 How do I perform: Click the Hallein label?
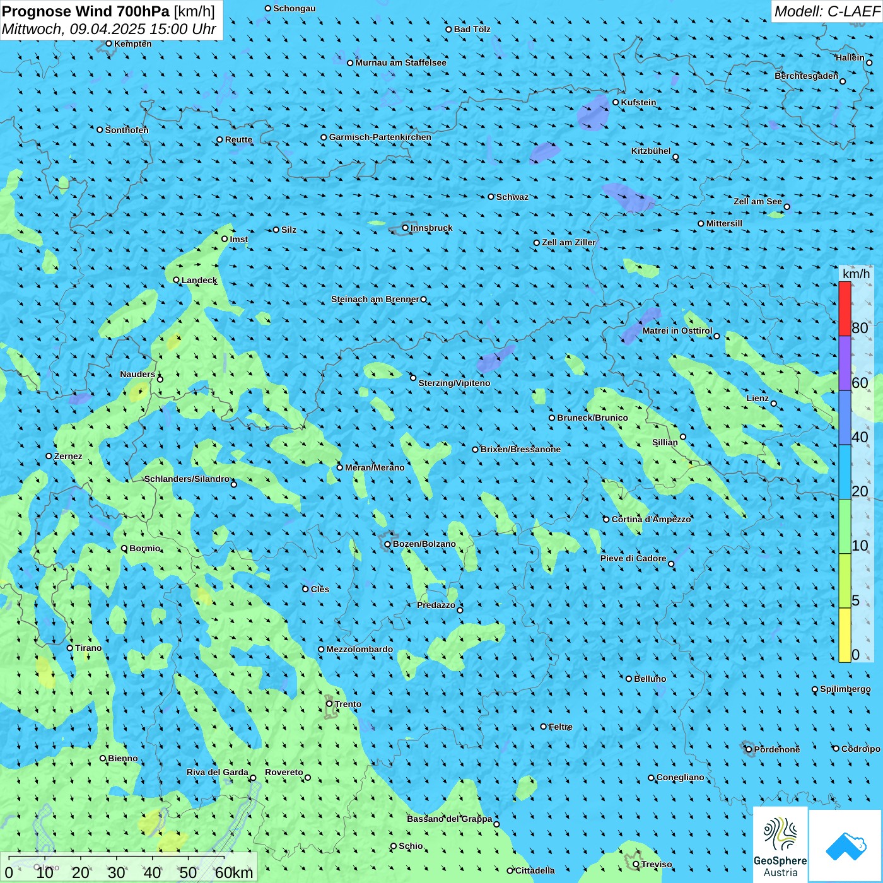850,57
